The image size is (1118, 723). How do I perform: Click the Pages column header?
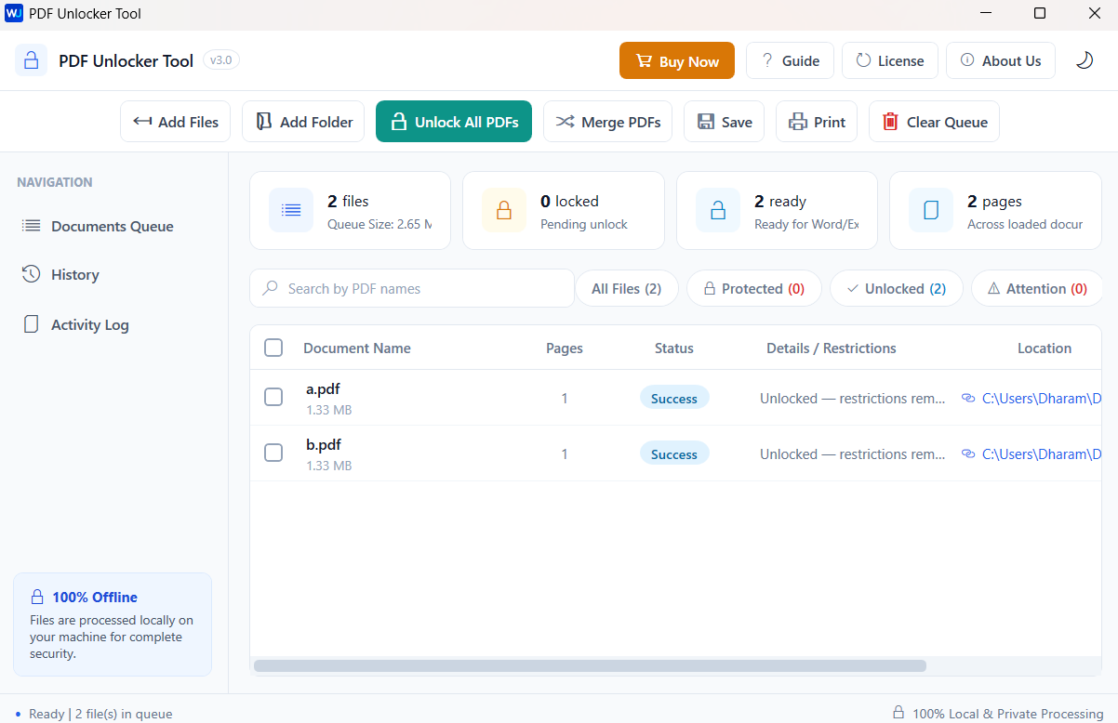[565, 348]
